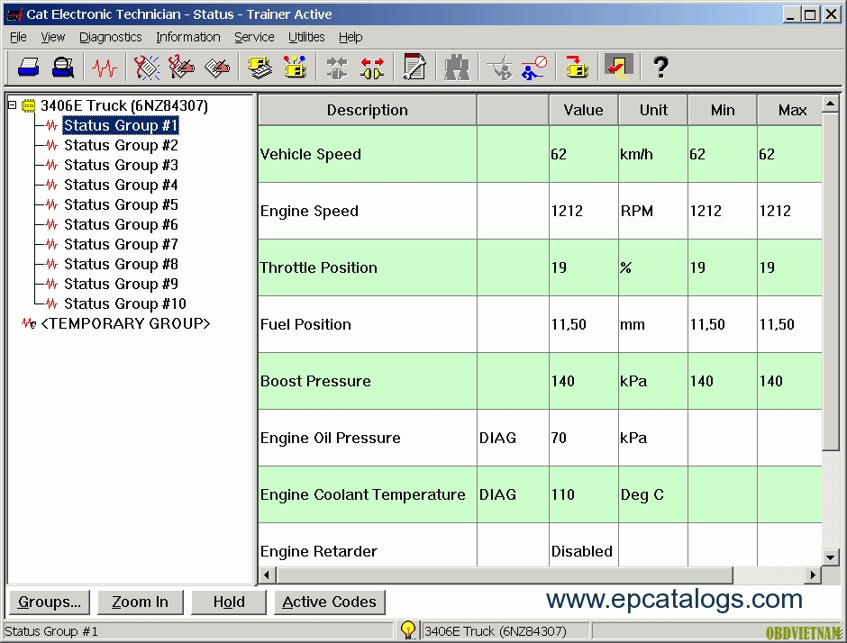Open the Help menu
The width and height of the screenshot is (847, 643).
(x=351, y=37)
